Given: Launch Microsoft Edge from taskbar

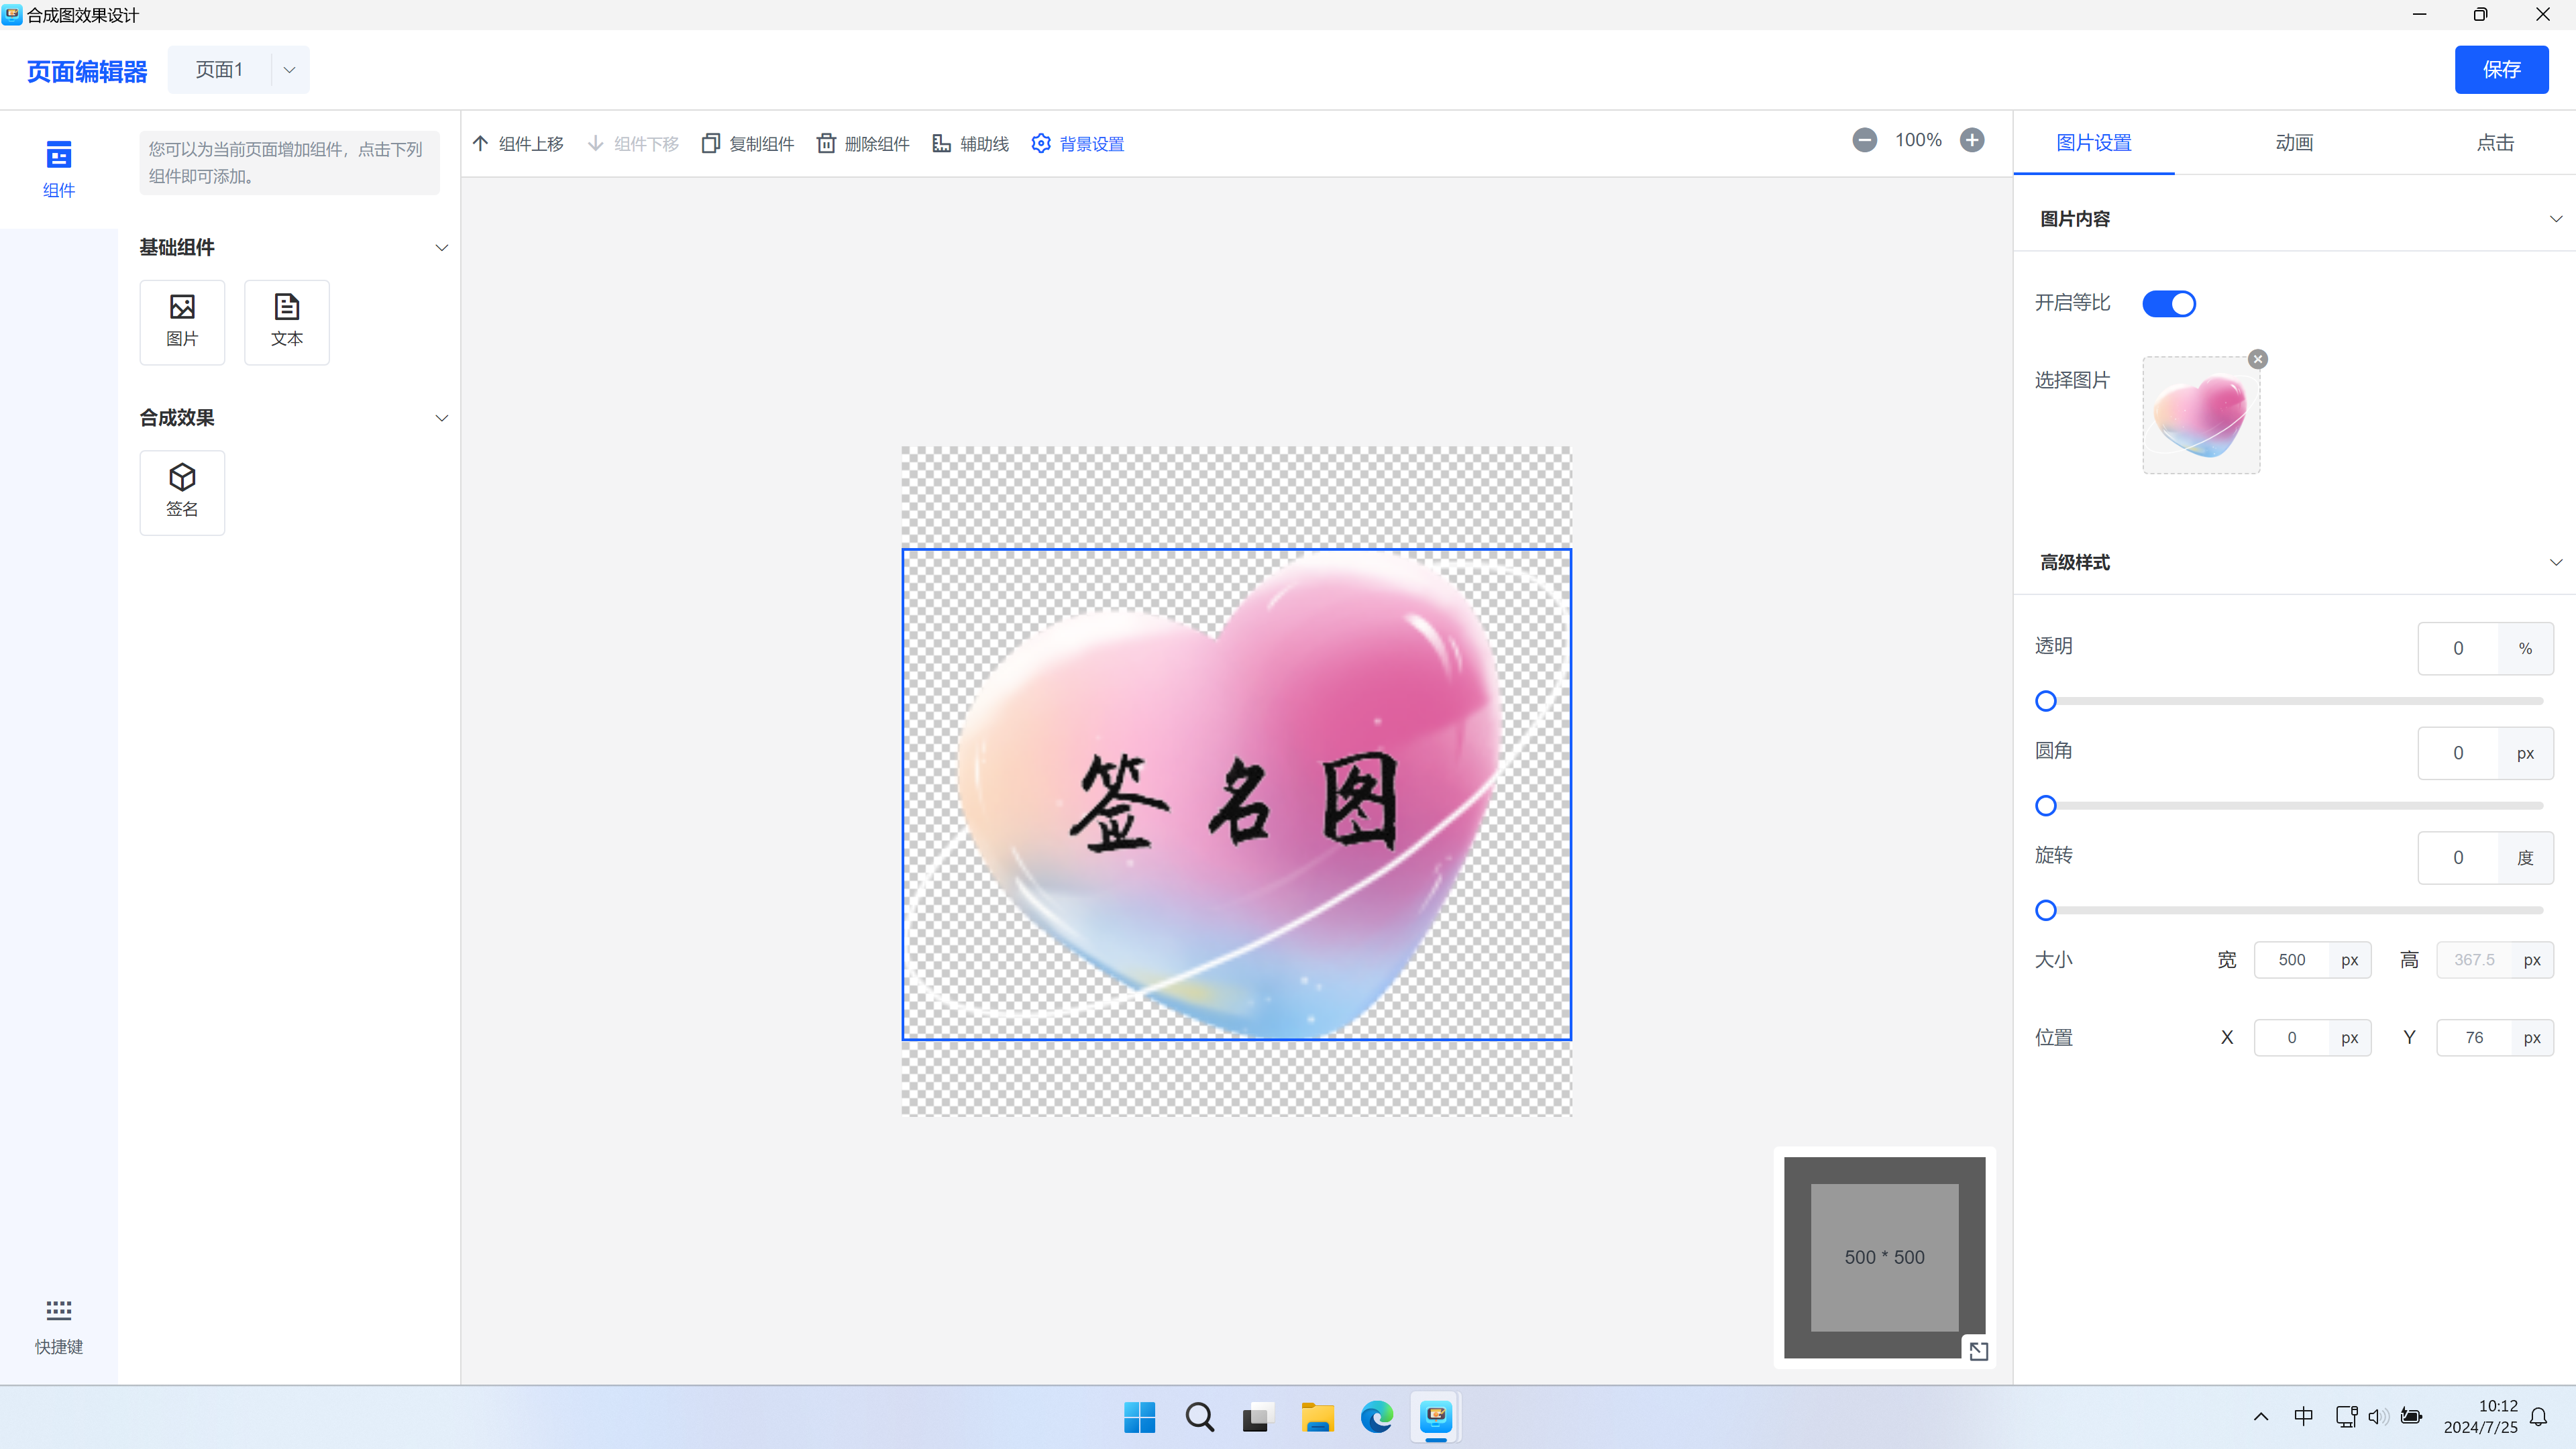Looking at the screenshot, I should [x=1377, y=1417].
